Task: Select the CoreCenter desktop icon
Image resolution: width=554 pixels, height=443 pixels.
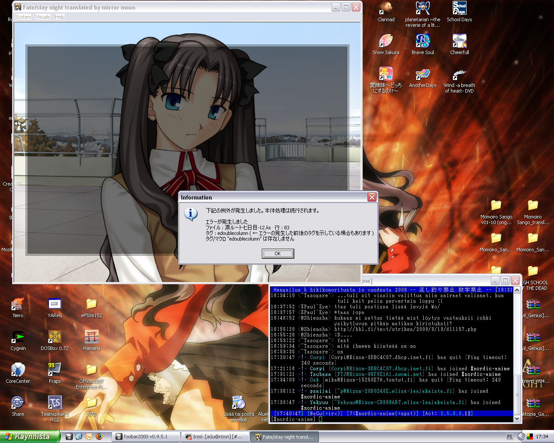Action: point(18,373)
